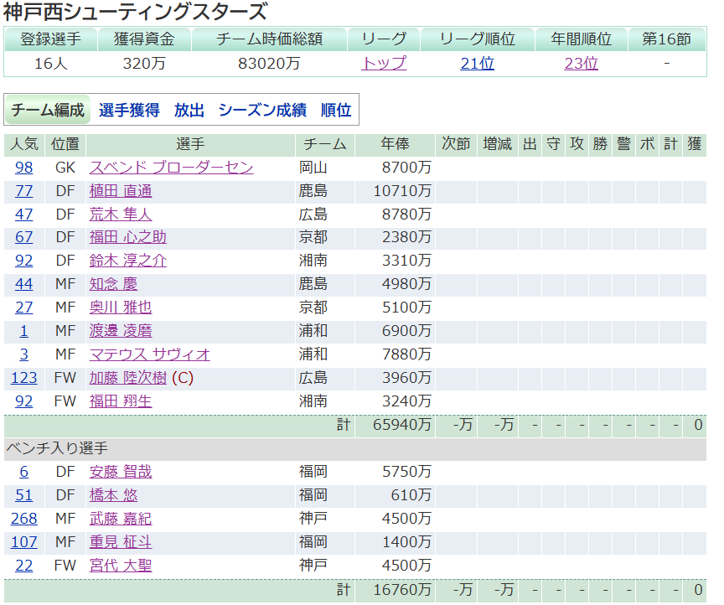Click popularity number 98
The width and height of the screenshot is (724, 605).
click(24, 168)
